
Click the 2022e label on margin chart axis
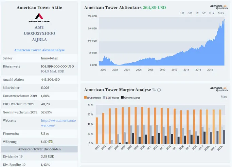(220, 148)
